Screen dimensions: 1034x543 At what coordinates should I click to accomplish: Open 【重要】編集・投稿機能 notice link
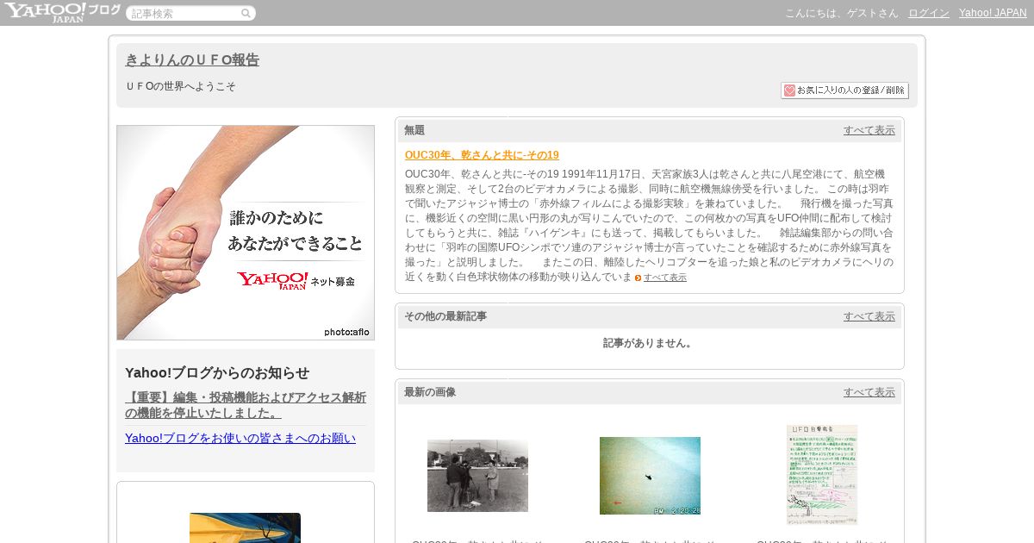click(246, 405)
